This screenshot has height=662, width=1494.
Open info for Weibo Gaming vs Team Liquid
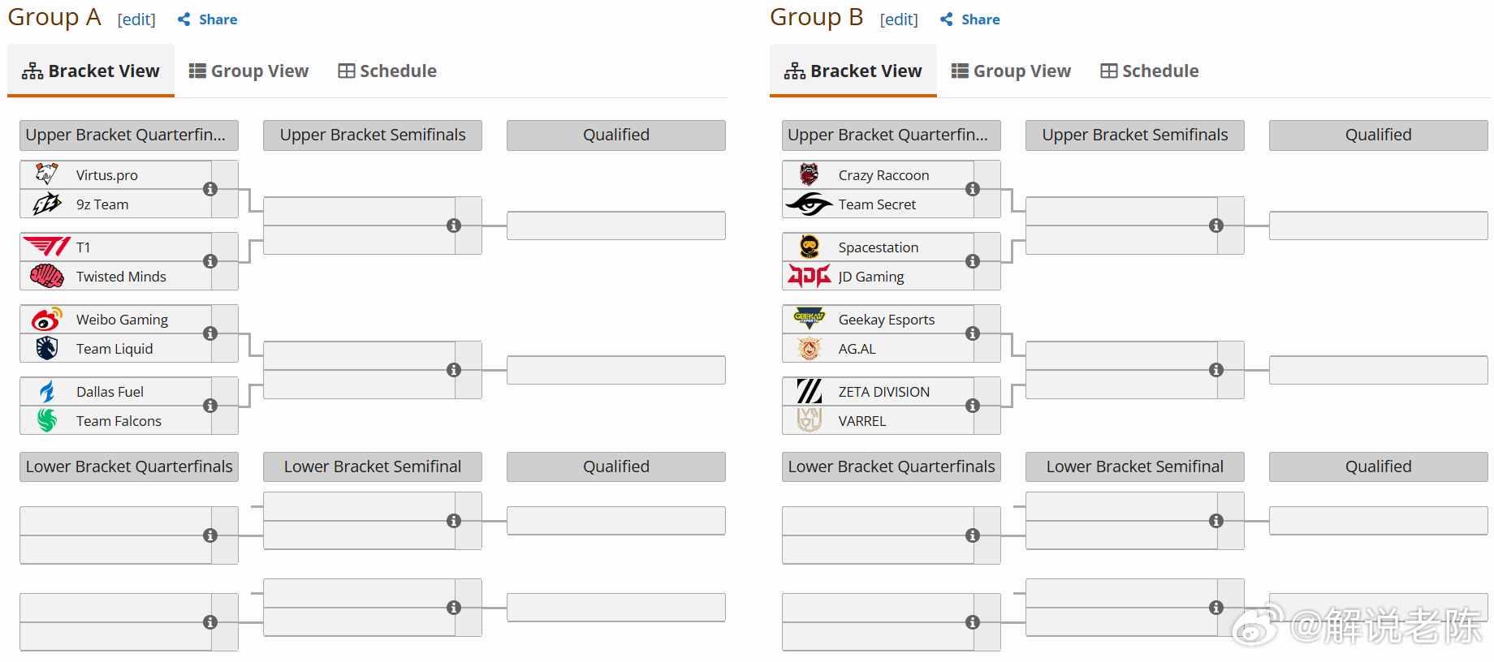tap(210, 333)
